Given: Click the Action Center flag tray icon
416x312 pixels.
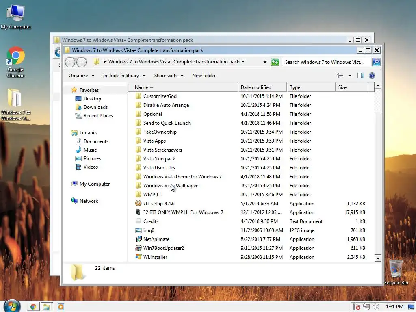Looking at the screenshot, I should (x=356, y=307).
